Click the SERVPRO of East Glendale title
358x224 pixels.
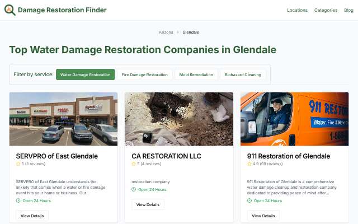pos(57,156)
